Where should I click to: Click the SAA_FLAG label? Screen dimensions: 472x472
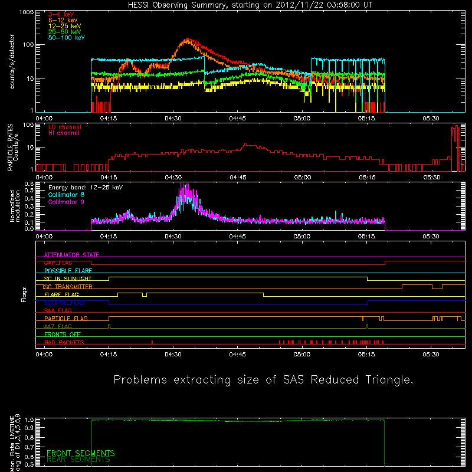58,310
